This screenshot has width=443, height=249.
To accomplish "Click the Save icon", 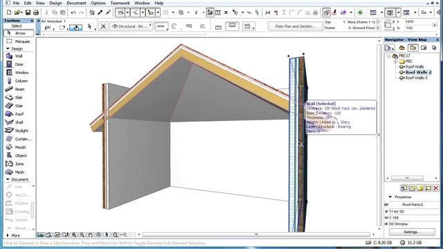I will pos(28,12).
